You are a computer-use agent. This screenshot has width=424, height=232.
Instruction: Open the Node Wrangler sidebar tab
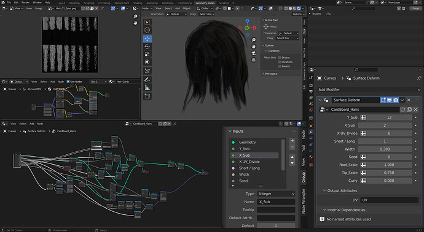[304, 201]
